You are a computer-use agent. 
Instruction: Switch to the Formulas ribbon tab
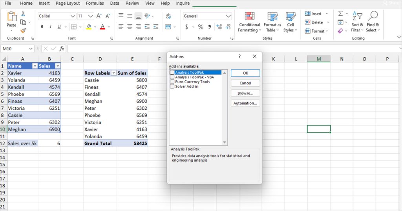click(x=95, y=3)
